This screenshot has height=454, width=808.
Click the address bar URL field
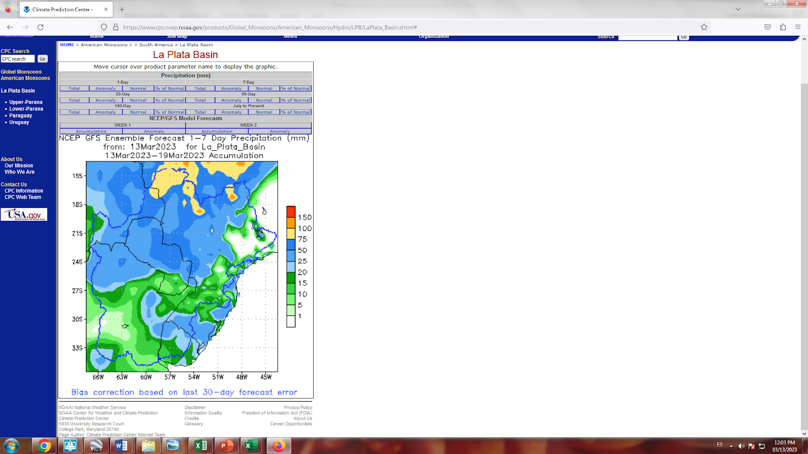[x=404, y=27]
